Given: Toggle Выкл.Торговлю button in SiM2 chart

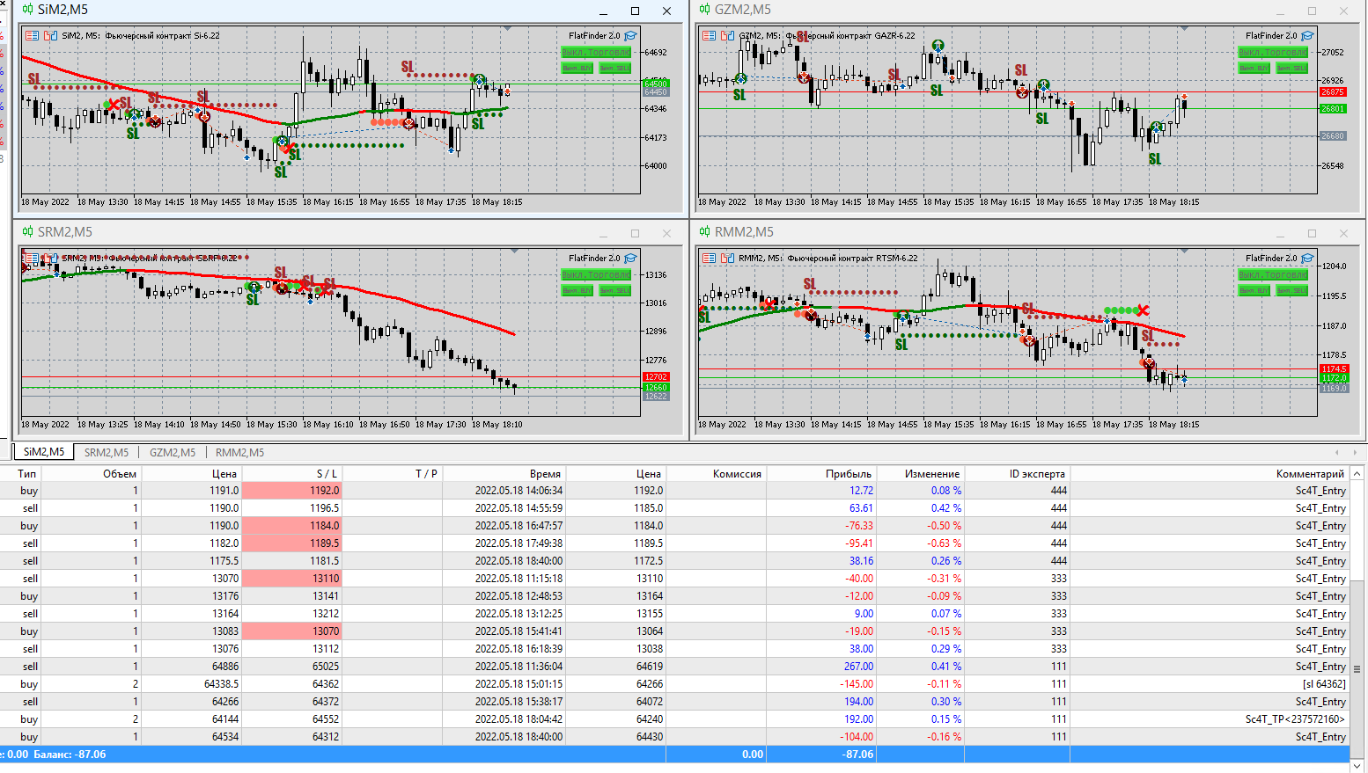Looking at the screenshot, I should 596,53.
